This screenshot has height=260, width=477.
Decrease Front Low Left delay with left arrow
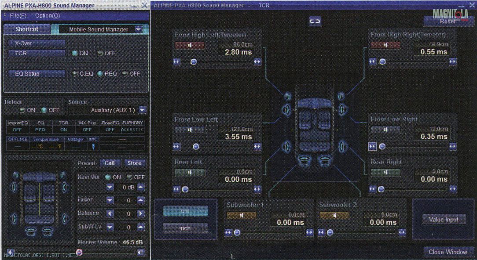[176, 147]
